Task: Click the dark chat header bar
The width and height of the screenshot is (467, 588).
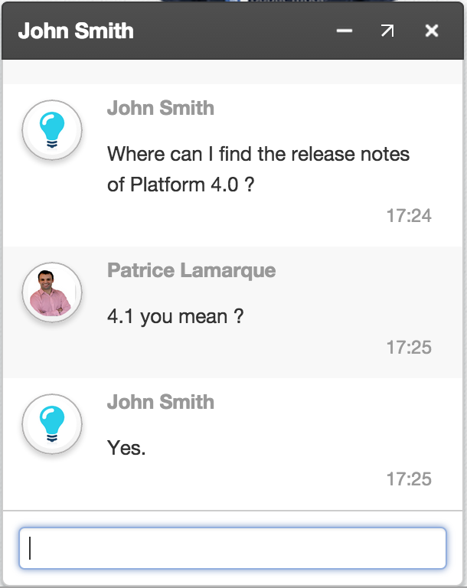Action: [x=233, y=31]
